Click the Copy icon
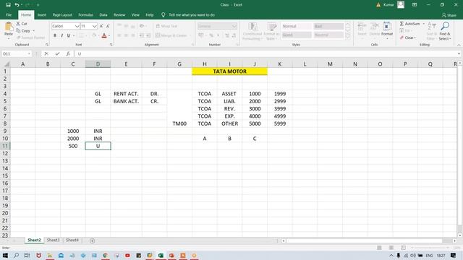Image resolution: width=463 pixels, height=260 pixels. tap(18, 30)
